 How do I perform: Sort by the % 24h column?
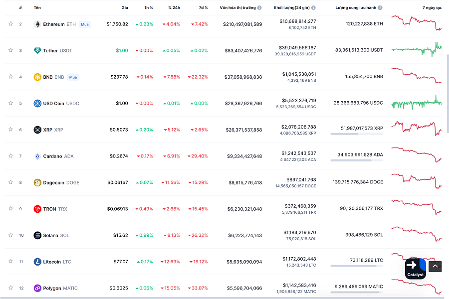point(174,8)
